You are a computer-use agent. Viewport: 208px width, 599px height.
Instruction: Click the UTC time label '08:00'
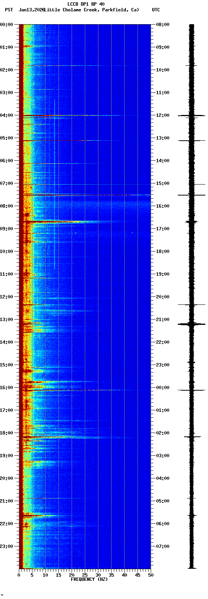163,25
